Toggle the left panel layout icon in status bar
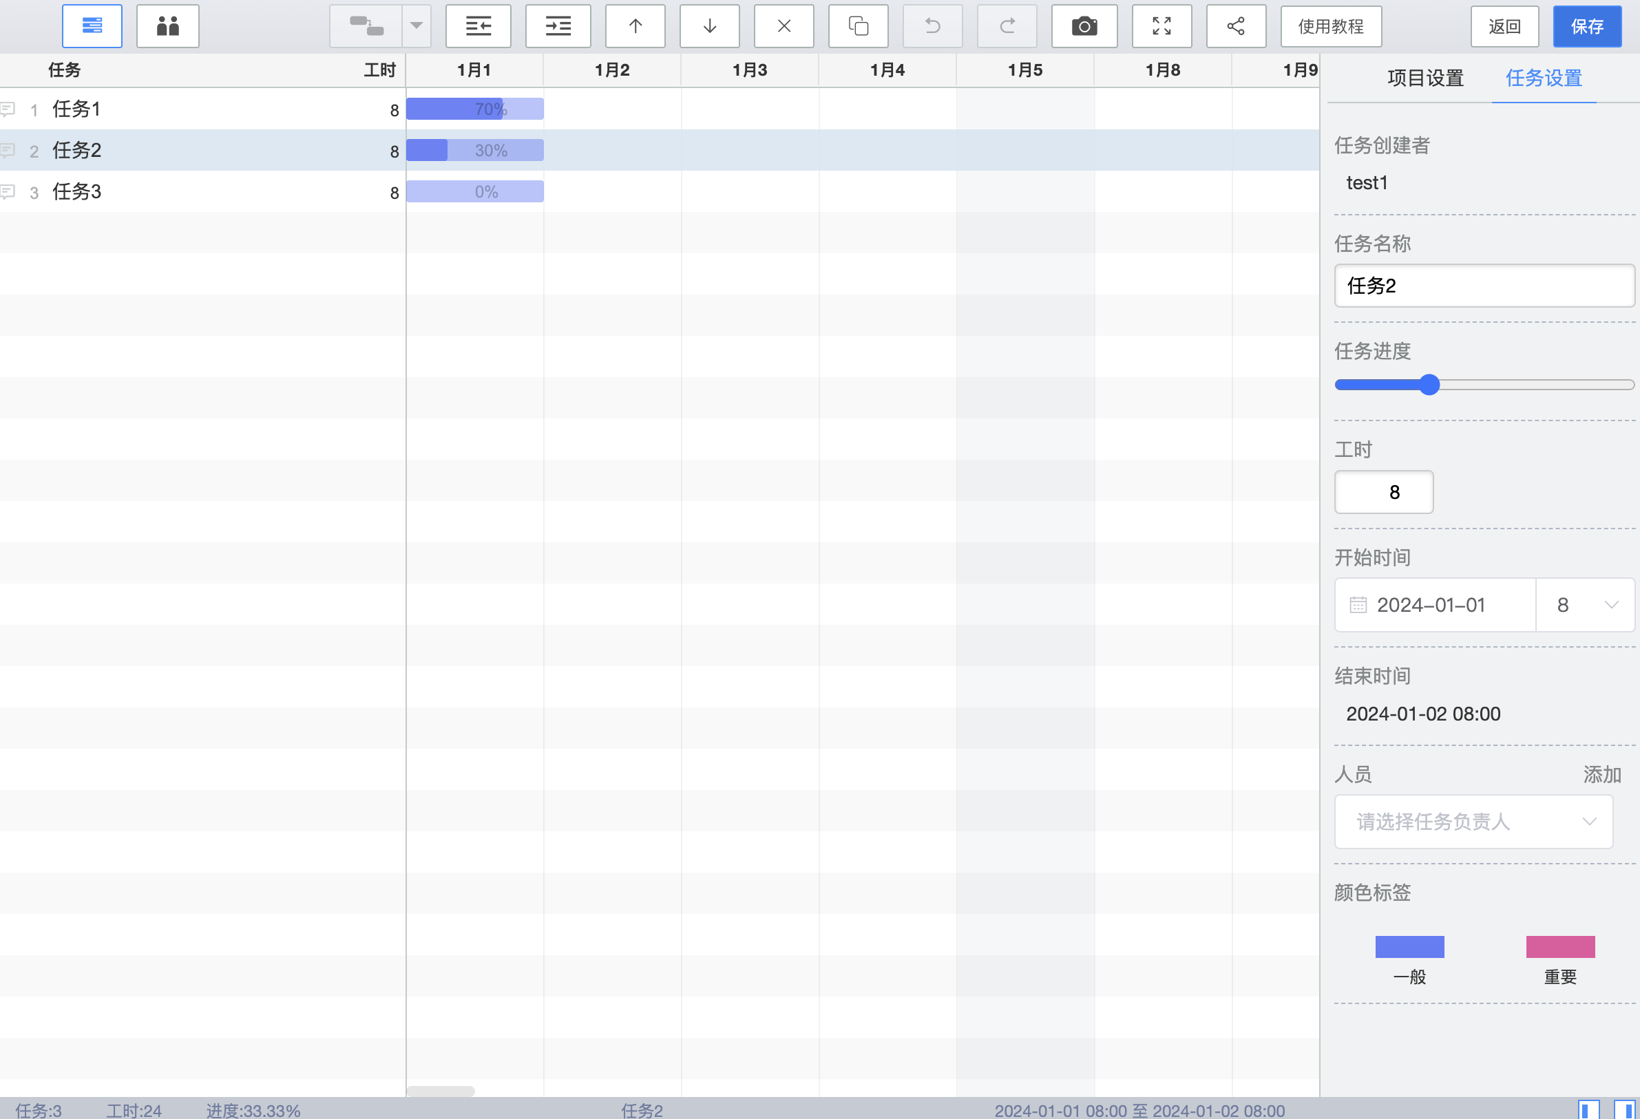 [x=1588, y=1110]
